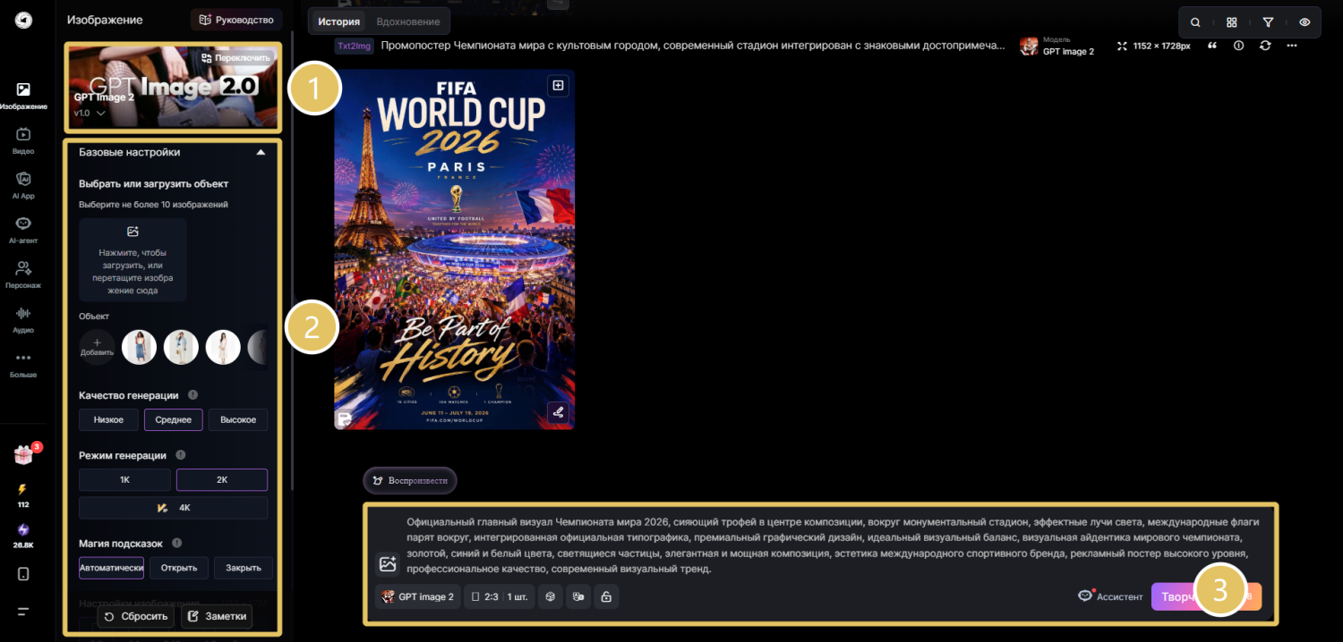Switch to the grid view icon
1343x642 pixels.
[1232, 22]
